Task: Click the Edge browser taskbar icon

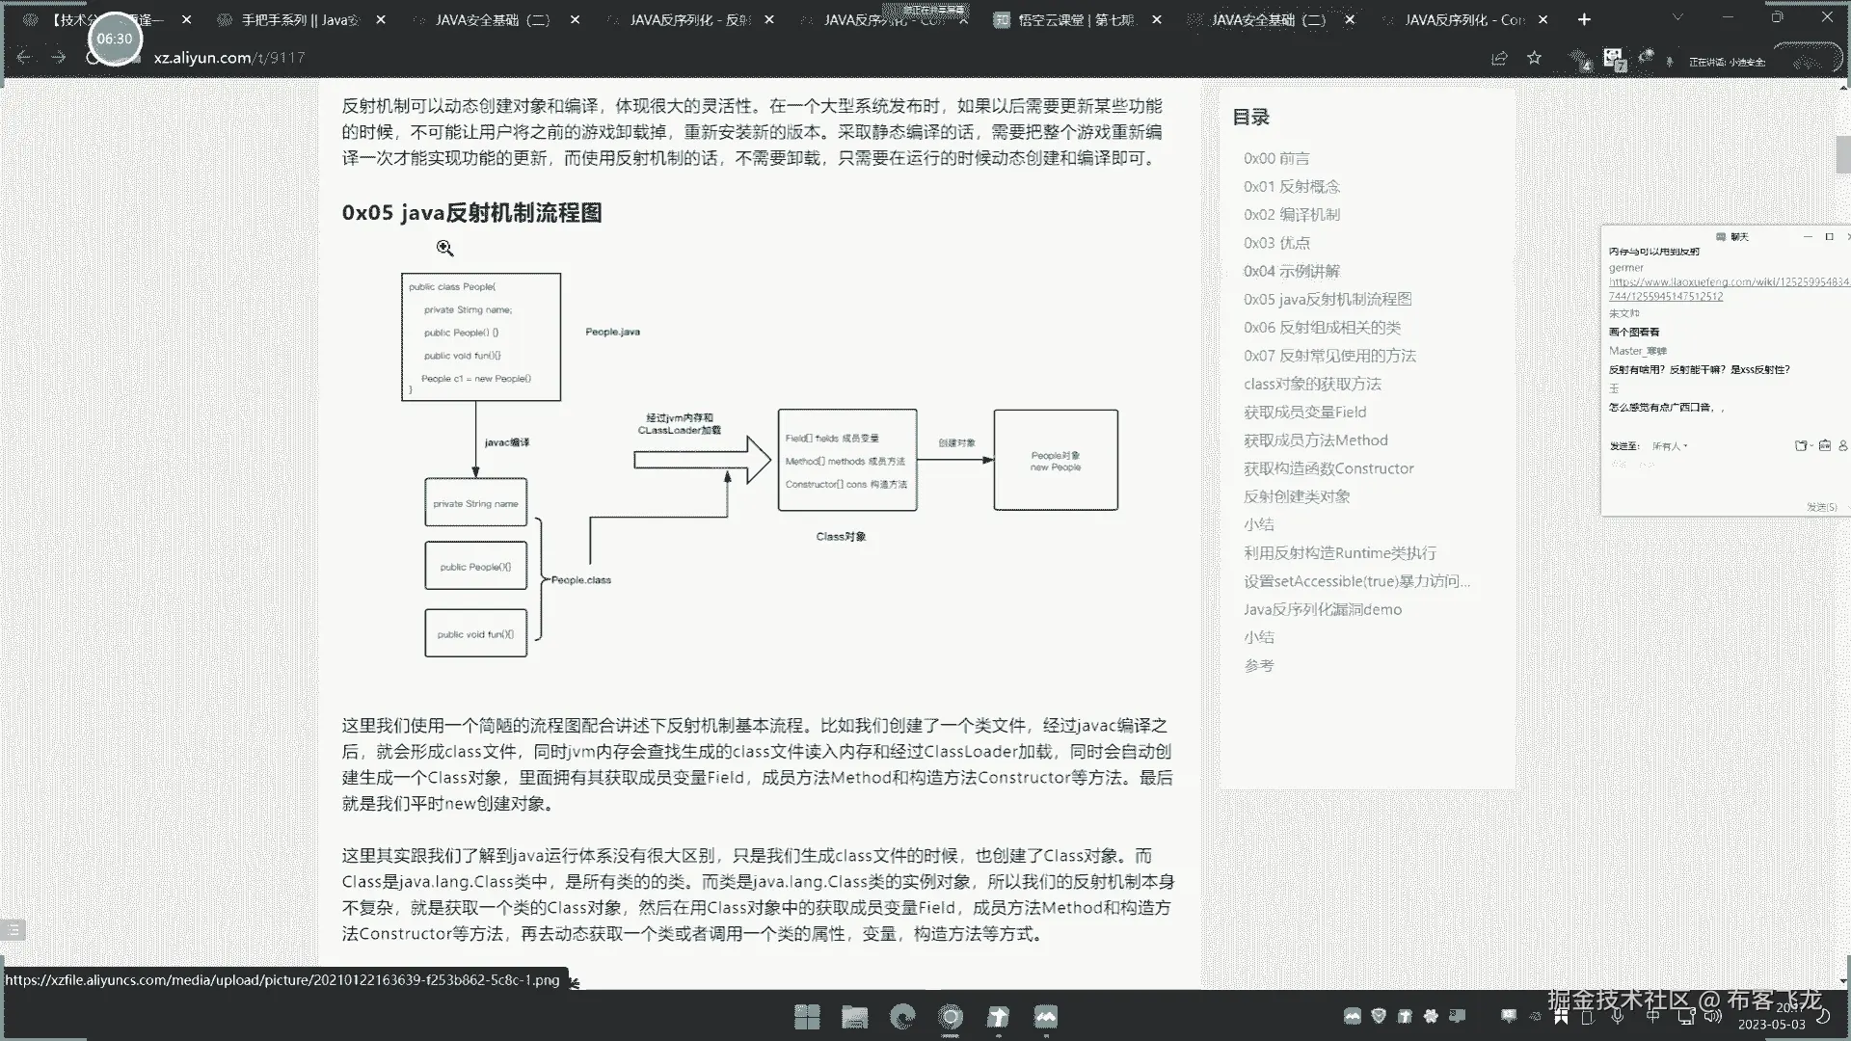Action: [x=902, y=1017]
